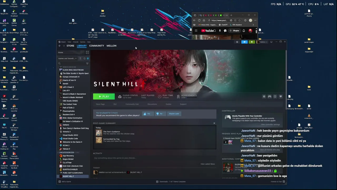Open Steam announcements megaphone button
Screen dimensions: 337x190
(x=244, y=42)
